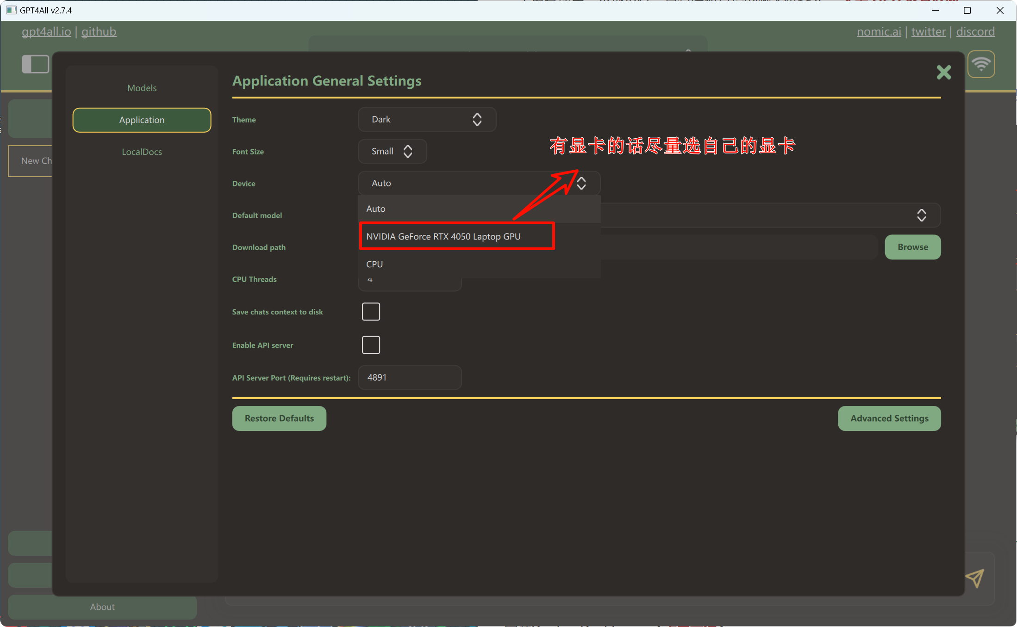Open the discord link
Image resolution: width=1017 pixels, height=627 pixels.
tap(975, 31)
